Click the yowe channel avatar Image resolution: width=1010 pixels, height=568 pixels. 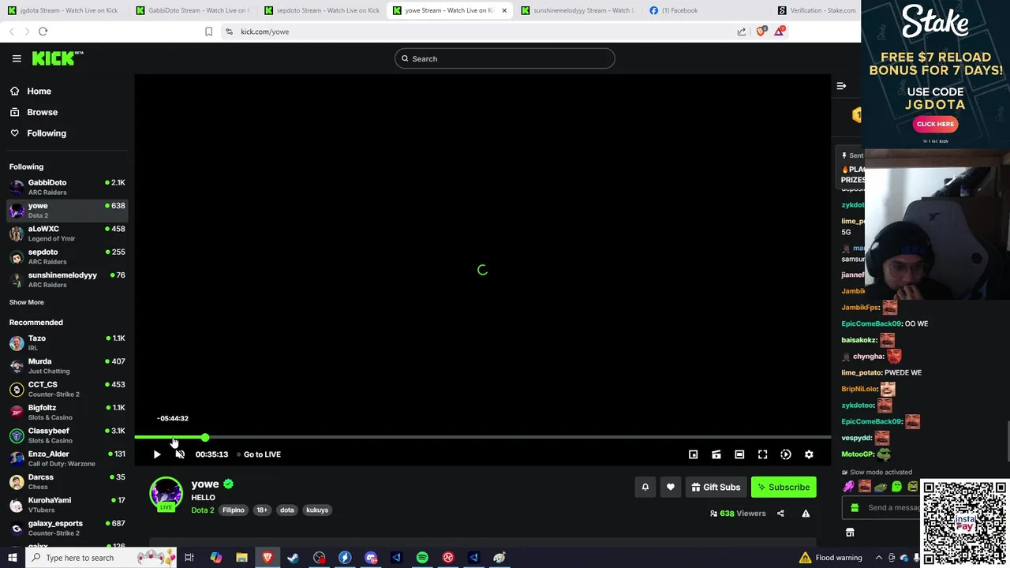click(x=166, y=494)
